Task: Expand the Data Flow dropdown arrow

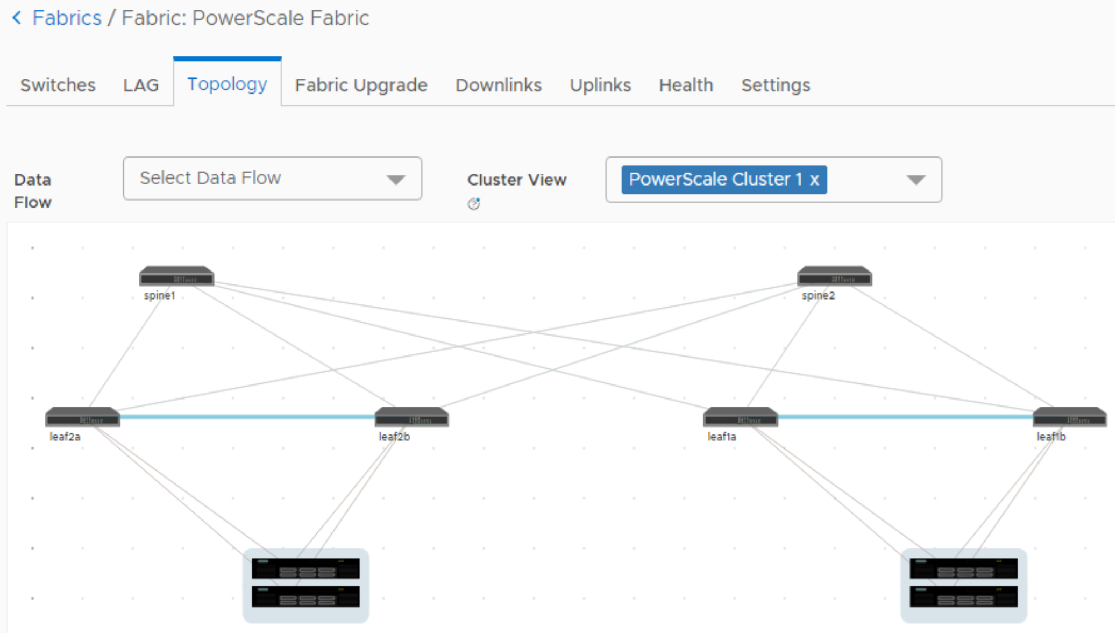Action: [396, 180]
